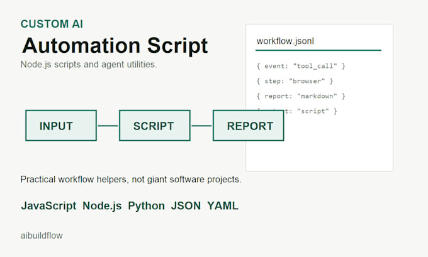Screen dimensions: 428x257
Task: Click the '{ step: "browser" }' line
Action: point(295,81)
